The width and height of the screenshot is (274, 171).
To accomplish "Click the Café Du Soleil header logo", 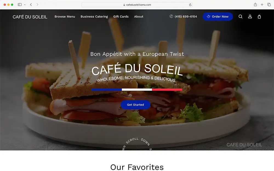I will point(30,17).
